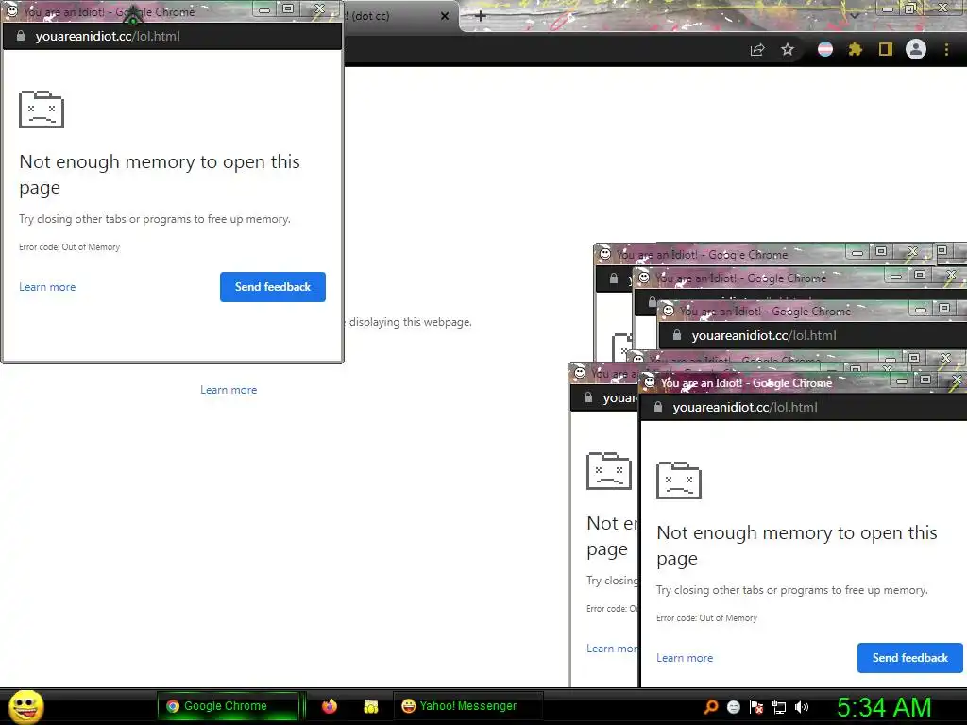Click the smiley favicon in frontmost bottom-right popup title
The width and height of the screenshot is (967, 725).
click(x=650, y=383)
